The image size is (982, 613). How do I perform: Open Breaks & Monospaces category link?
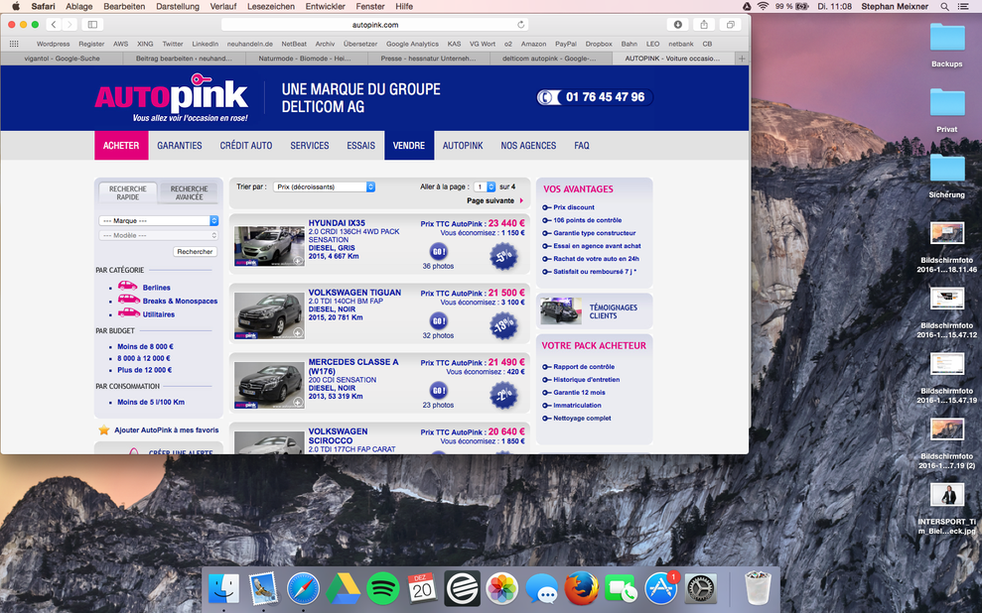coord(180,301)
